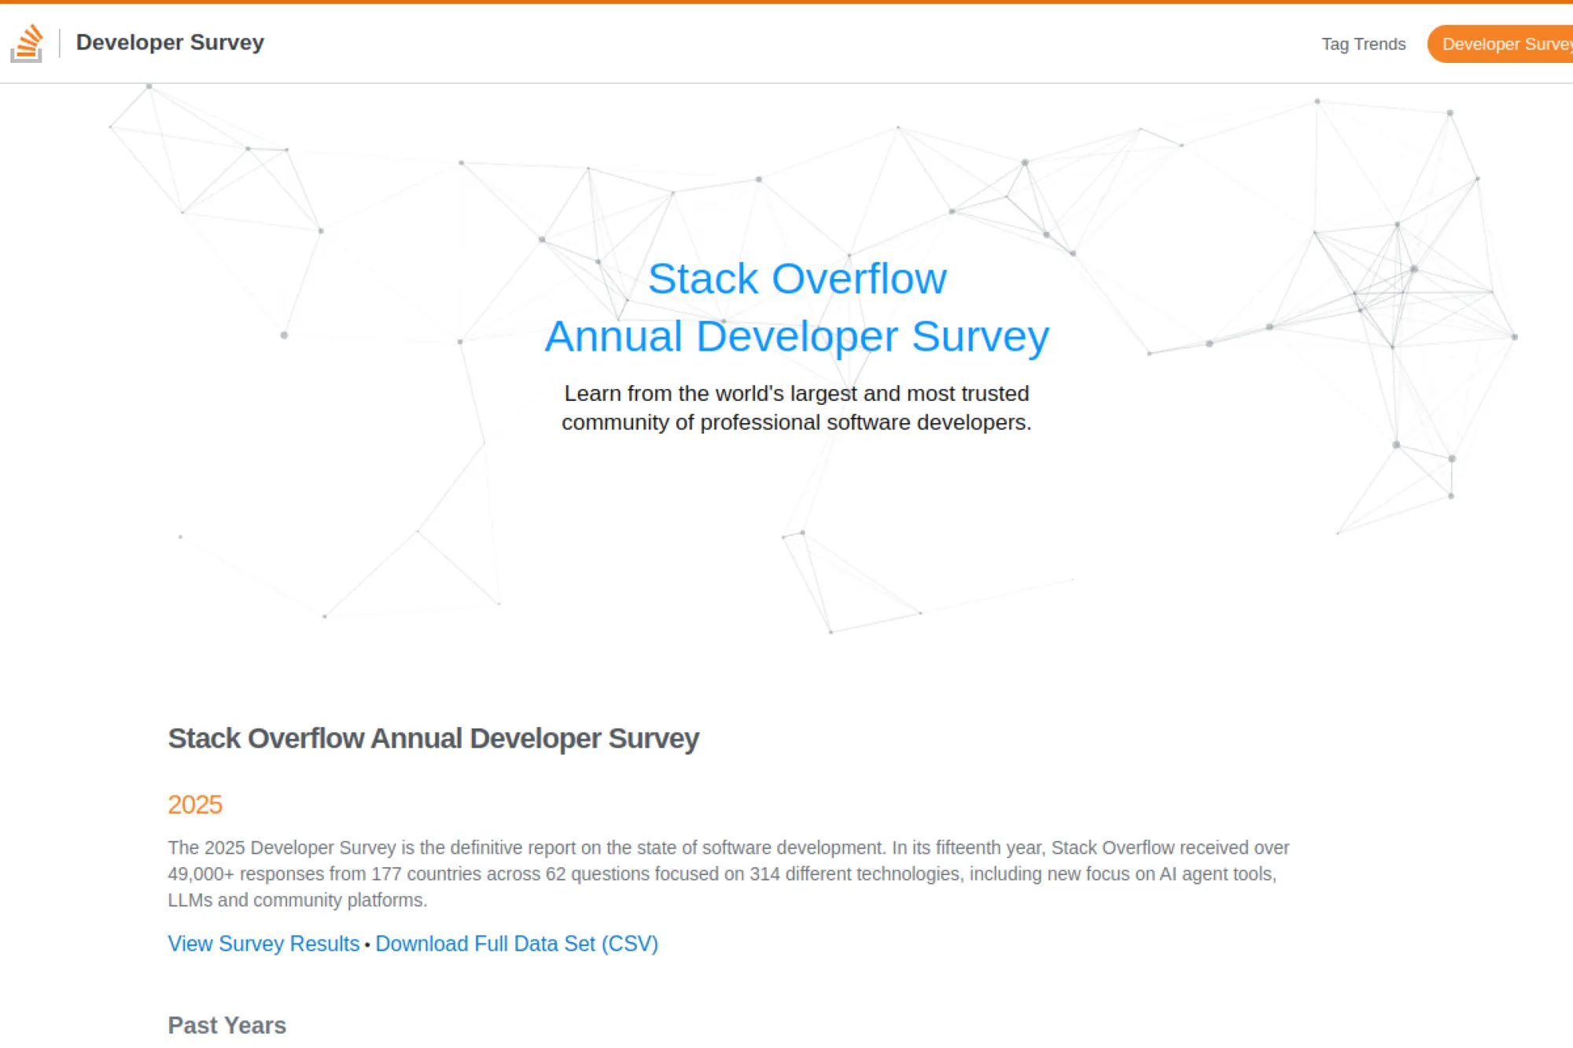Image resolution: width=1573 pixels, height=1048 pixels.
Task: Click the Past Years section heading
Action: coord(227,1024)
